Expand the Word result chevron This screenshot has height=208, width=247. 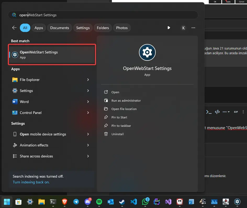pyautogui.click(x=88, y=102)
